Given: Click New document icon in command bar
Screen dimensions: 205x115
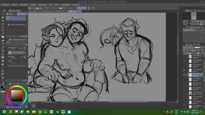Looking at the screenshot, I should click(34, 8).
